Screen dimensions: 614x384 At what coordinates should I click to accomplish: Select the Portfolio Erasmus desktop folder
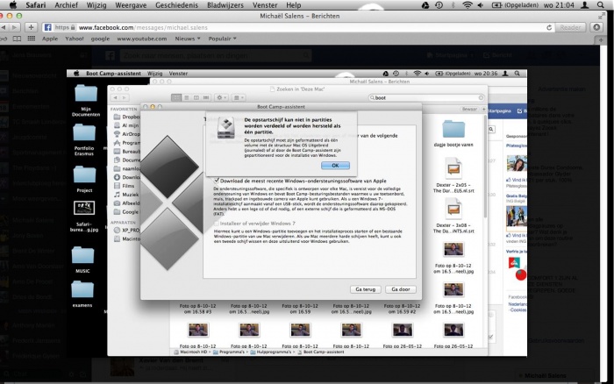click(84, 139)
